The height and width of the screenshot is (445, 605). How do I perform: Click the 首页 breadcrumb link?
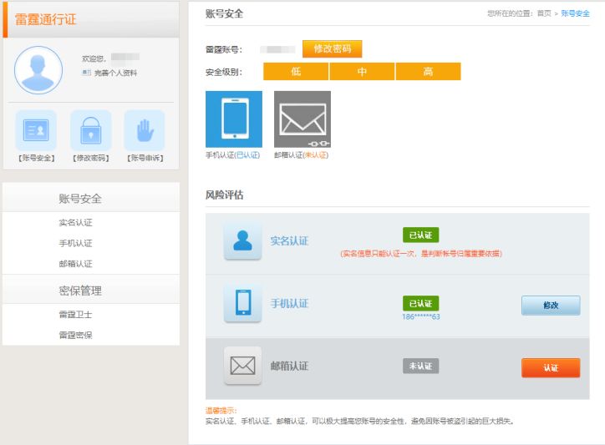pos(544,13)
